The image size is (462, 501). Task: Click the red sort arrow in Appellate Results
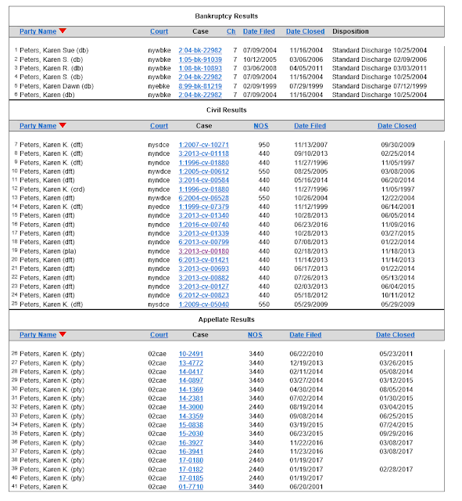63,334
